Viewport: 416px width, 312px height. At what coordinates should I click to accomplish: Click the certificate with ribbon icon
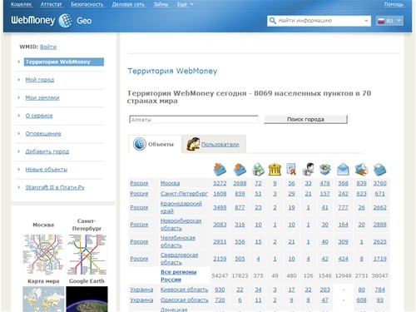[291, 169]
